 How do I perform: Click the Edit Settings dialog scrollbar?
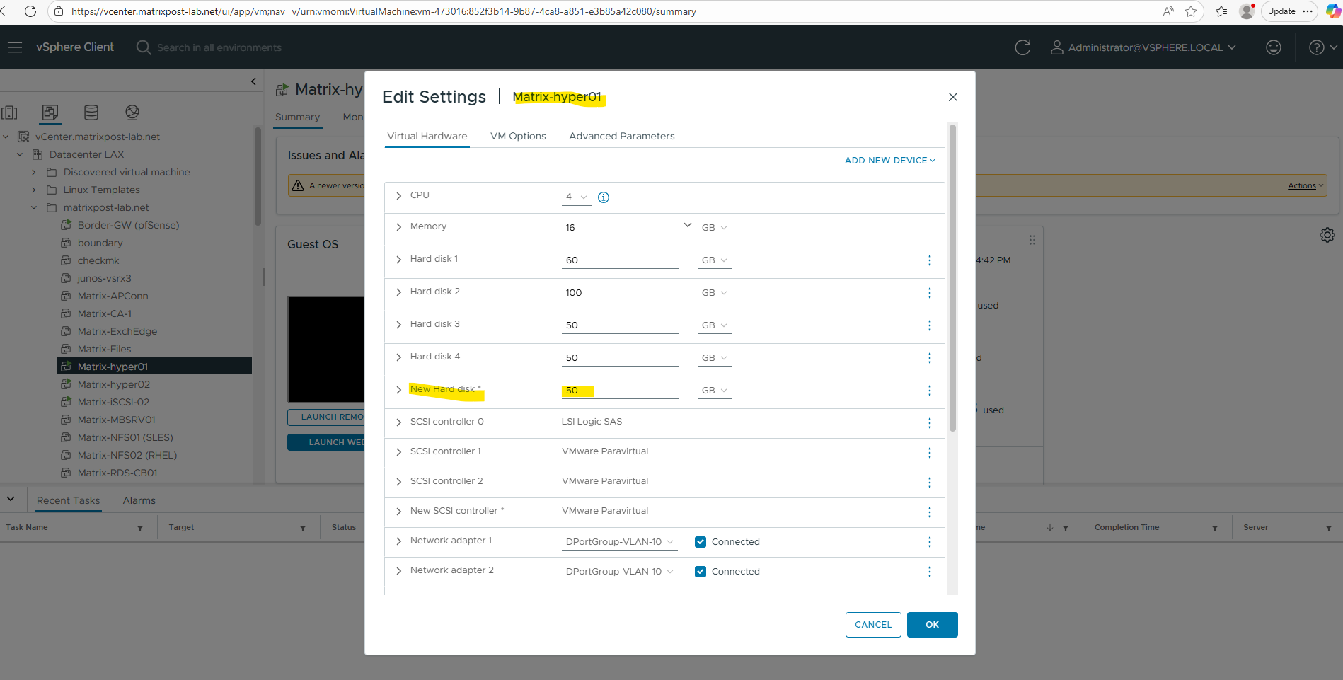[953, 278]
